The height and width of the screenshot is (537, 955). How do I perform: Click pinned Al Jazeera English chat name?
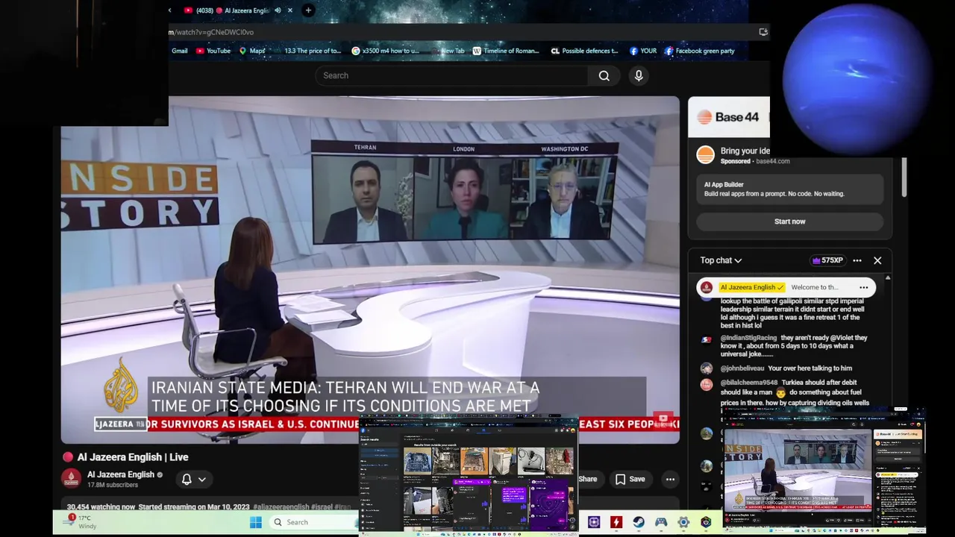751,287
